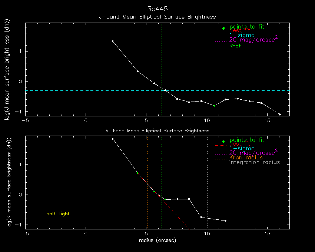The height and width of the screenshot is (252, 315).
Task: Click the 'radius (arcsec)' x-axis label
Action: [157, 240]
